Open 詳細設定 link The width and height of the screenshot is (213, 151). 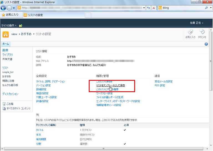tap(41, 89)
